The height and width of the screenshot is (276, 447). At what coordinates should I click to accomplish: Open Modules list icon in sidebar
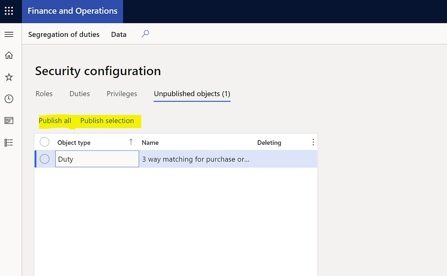click(x=9, y=143)
